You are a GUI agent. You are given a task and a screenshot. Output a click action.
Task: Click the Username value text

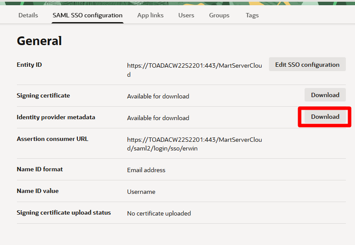click(x=141, y=192)
